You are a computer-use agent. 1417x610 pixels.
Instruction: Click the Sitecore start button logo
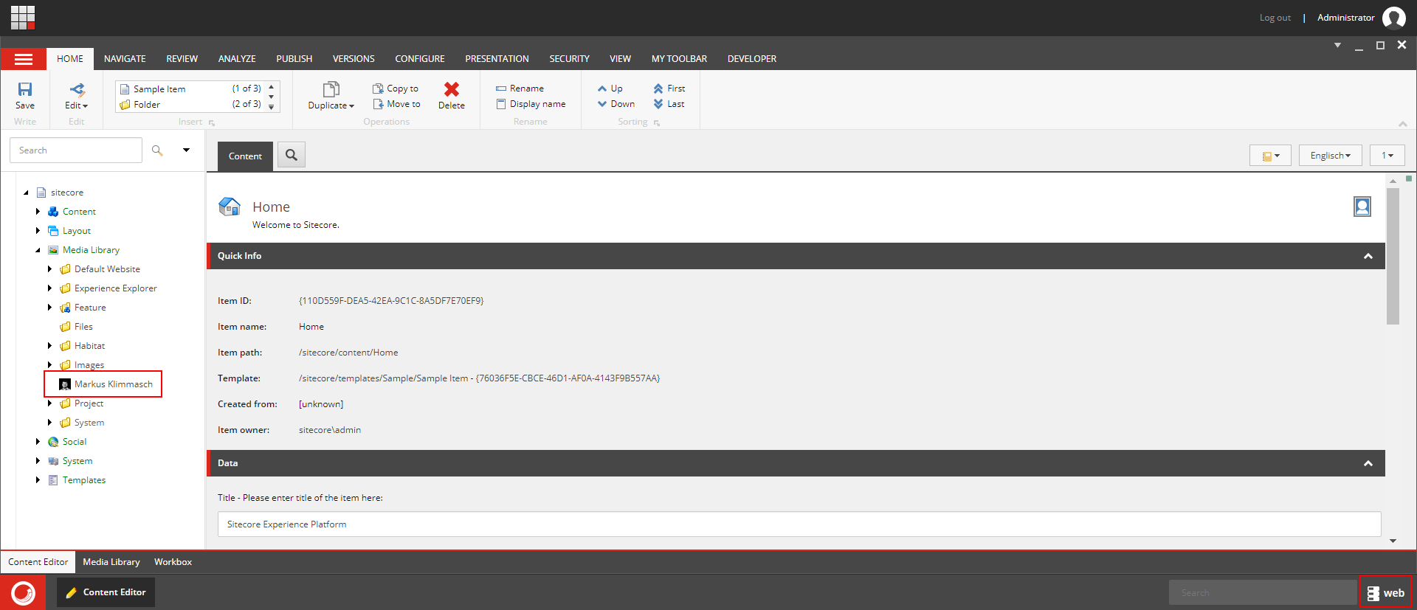click(x=24, y=592)
